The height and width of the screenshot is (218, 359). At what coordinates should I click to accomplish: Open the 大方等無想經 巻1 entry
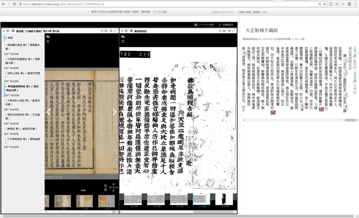click(x=22, y=141)
